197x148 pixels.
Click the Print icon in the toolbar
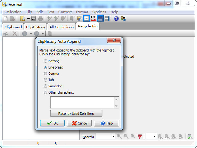[41, 19]
